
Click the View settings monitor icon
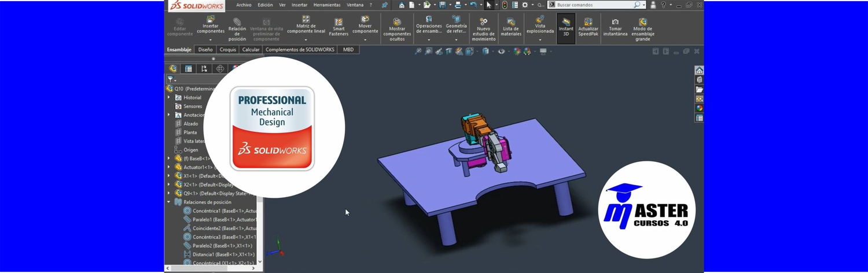point(543,51)
